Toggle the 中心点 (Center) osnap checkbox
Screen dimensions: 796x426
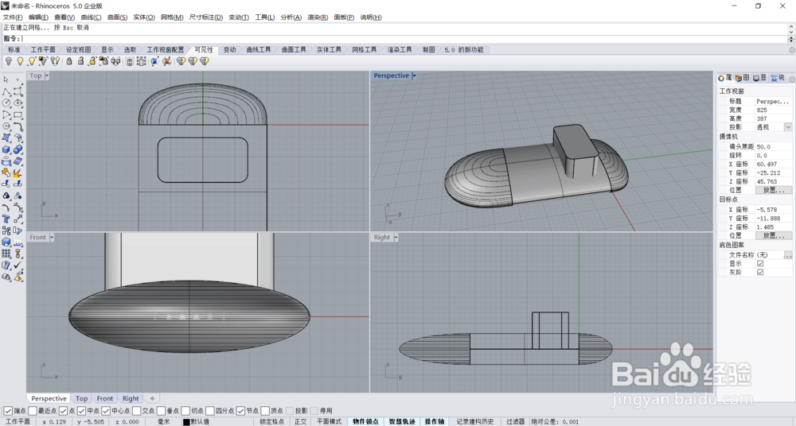pos(106,411)
